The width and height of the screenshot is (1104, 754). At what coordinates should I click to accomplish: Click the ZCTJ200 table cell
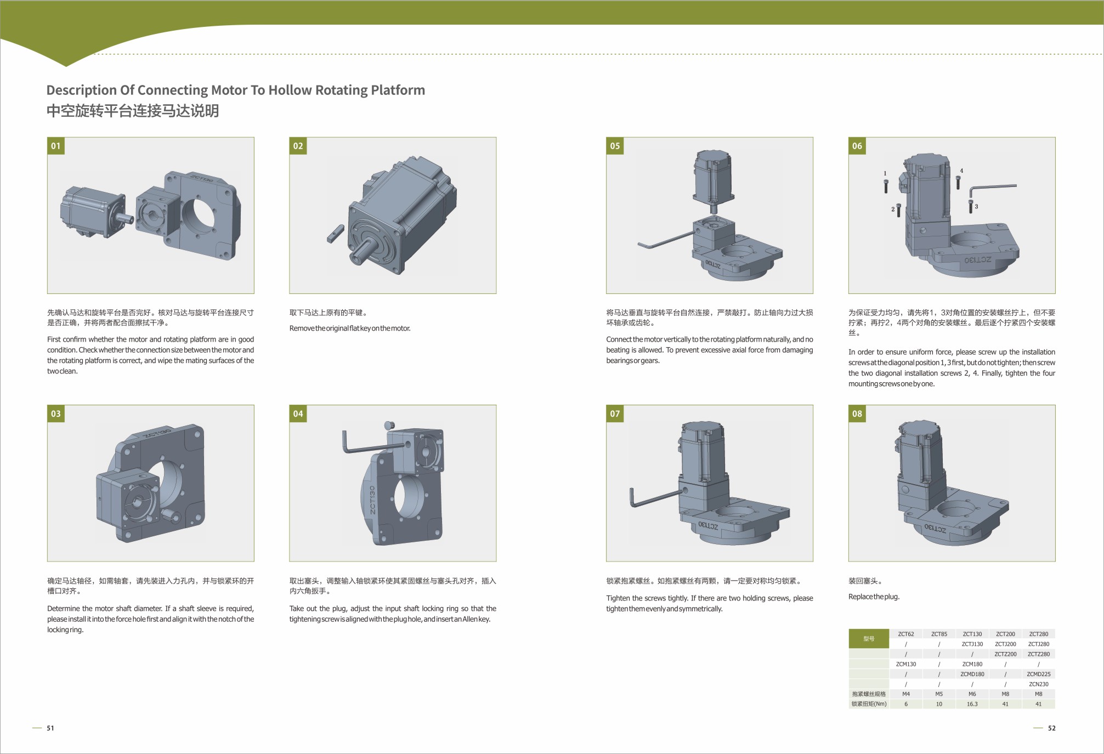click(1005, 644)
